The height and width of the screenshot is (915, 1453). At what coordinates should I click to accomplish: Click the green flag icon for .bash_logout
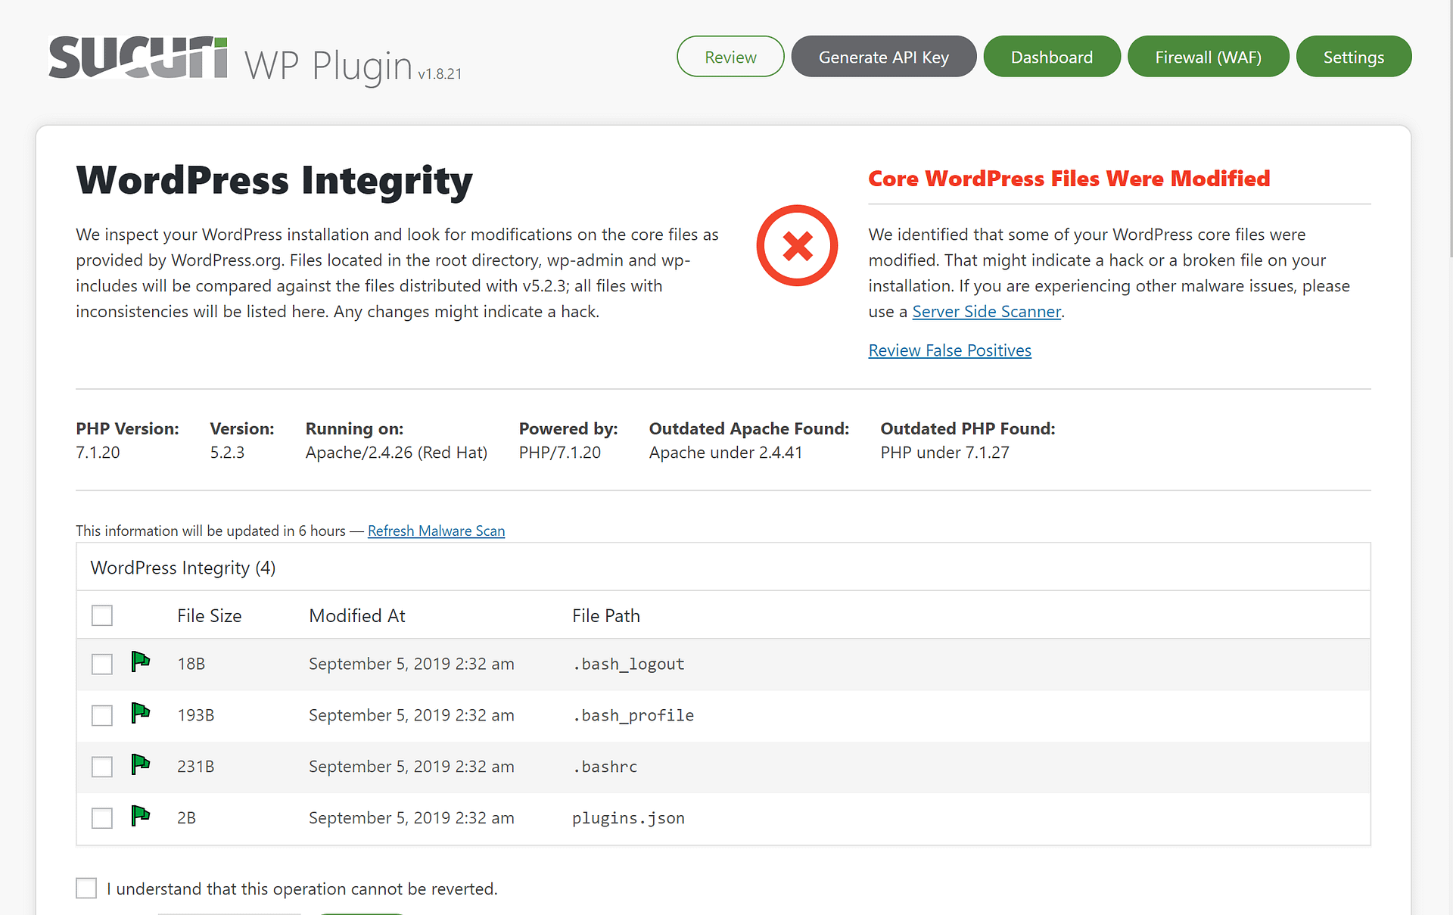coord(140,661)
